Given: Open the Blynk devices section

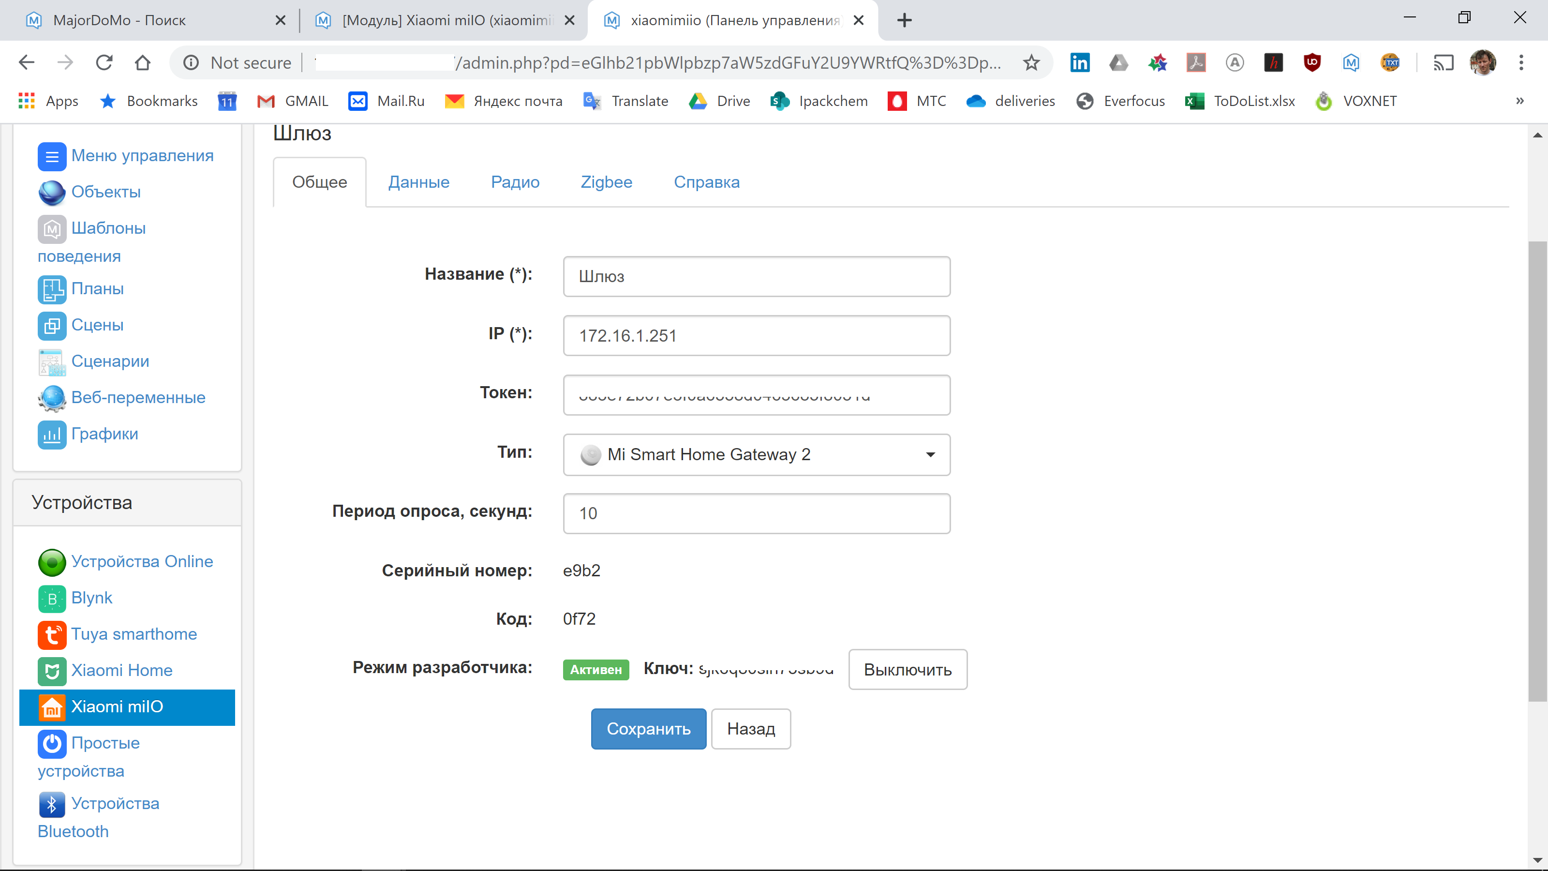Looking at the screenshot, I should click(91, 598).
